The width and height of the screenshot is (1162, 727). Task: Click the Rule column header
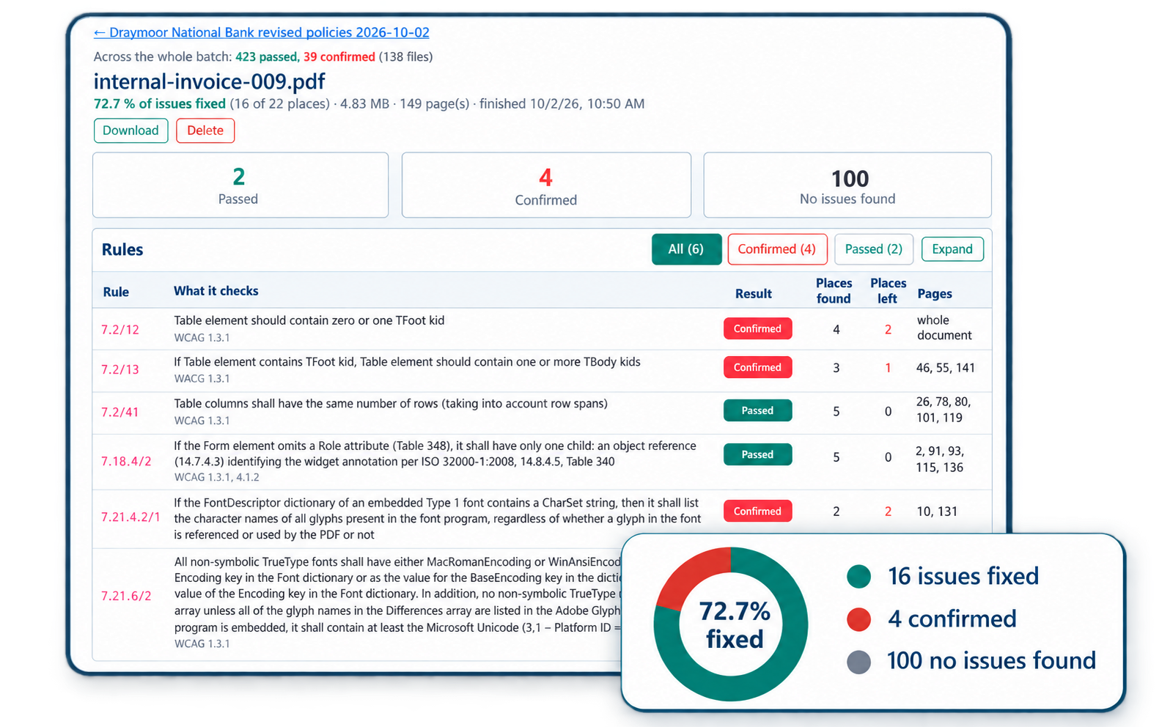(116, 292)
